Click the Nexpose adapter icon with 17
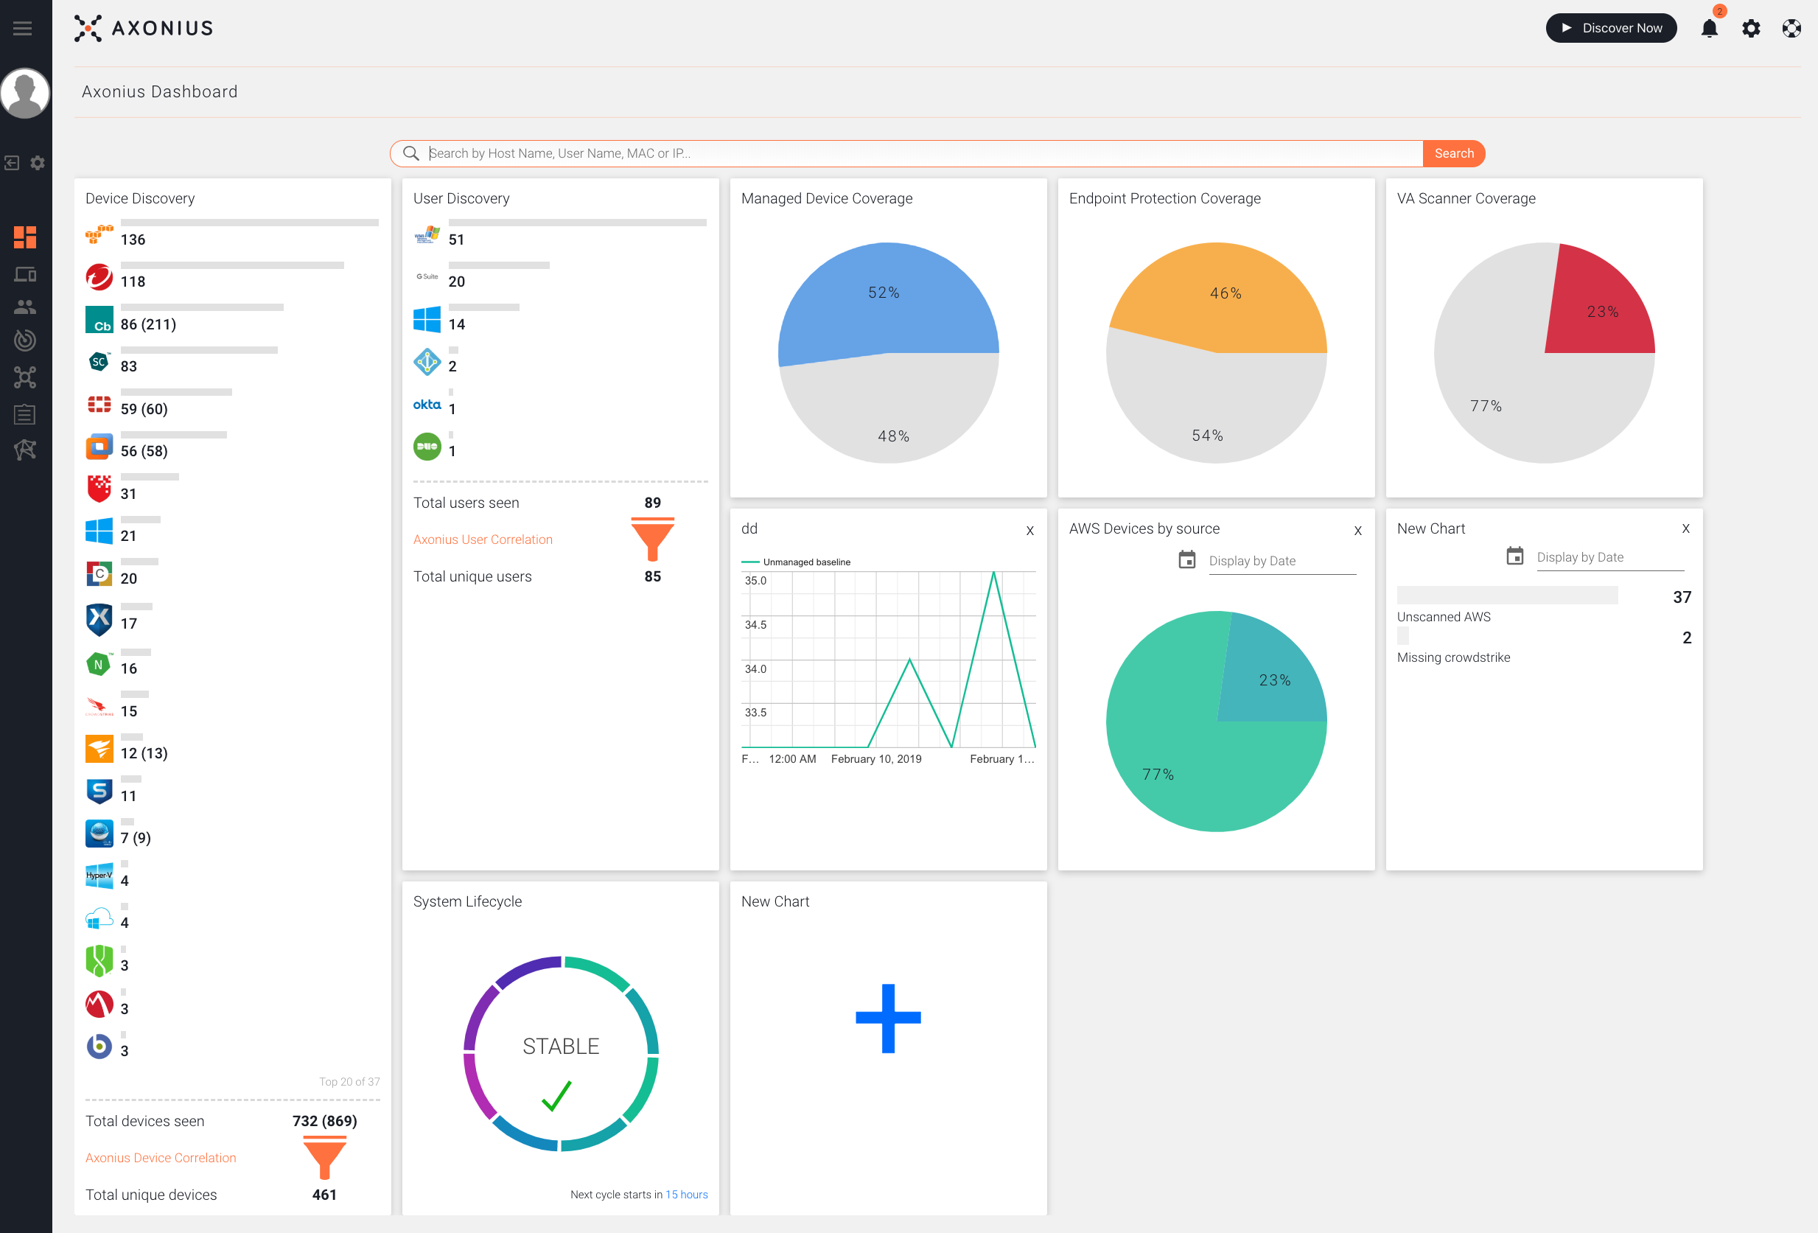The width and height of the screenshot is (1818, 1233). pos(99,619)
